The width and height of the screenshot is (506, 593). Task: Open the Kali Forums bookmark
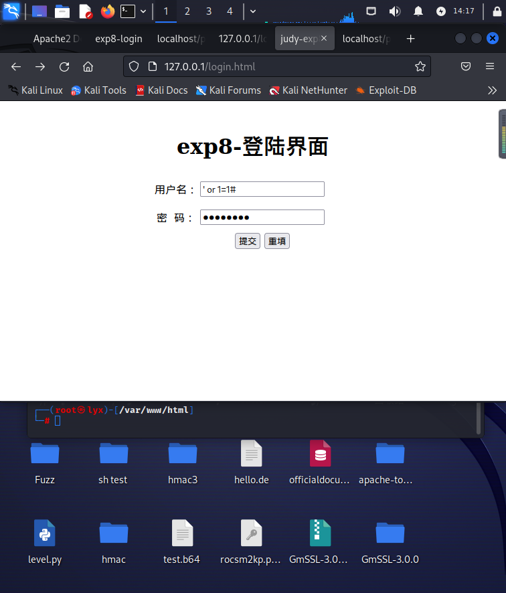click(228, 90)
